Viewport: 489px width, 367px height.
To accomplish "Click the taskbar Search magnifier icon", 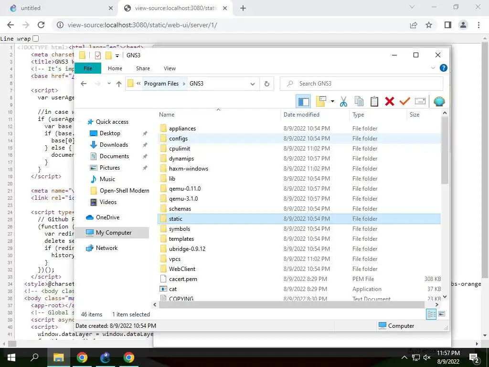I will [34, 357].
